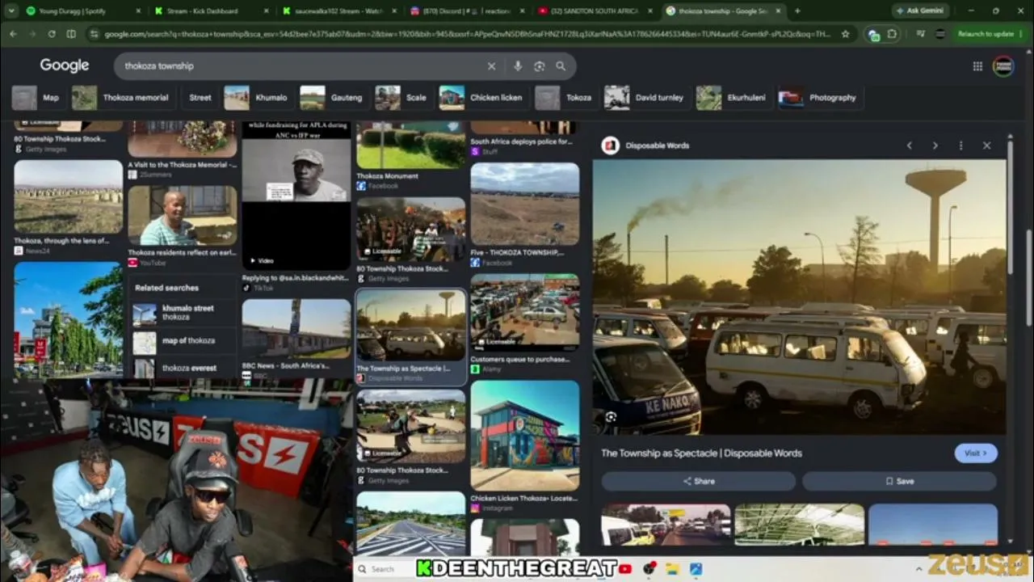Click the Share button in preview
This screenshot has height=582, width=1034.
[699, 481]
